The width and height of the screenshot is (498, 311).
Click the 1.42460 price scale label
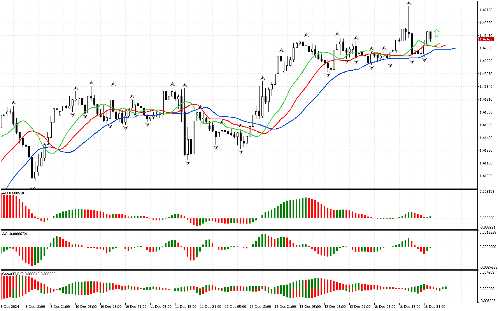pyautogui.click(x=486, y=35)
